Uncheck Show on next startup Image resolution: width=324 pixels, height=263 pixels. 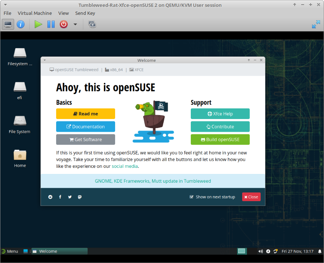[192, 197]
